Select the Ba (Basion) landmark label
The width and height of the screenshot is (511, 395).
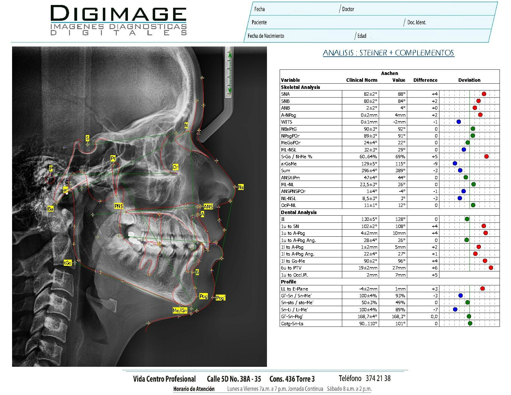coord(50,209)
